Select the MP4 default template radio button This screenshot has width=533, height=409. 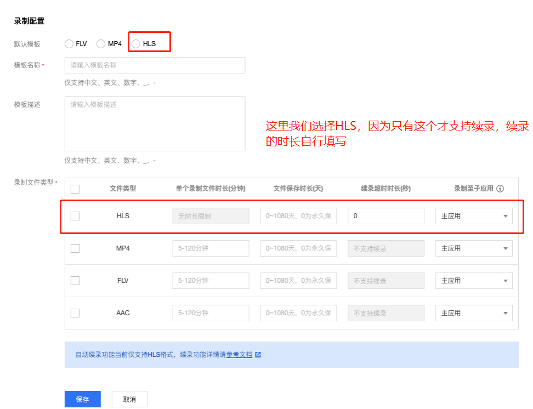click(101, 44)
